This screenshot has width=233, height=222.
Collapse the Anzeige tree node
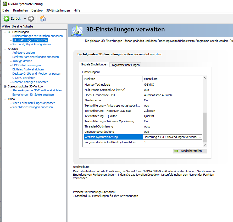tap(5, 49)
